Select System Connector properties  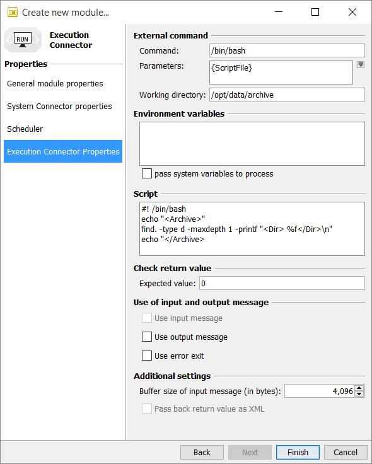point(59,107)
